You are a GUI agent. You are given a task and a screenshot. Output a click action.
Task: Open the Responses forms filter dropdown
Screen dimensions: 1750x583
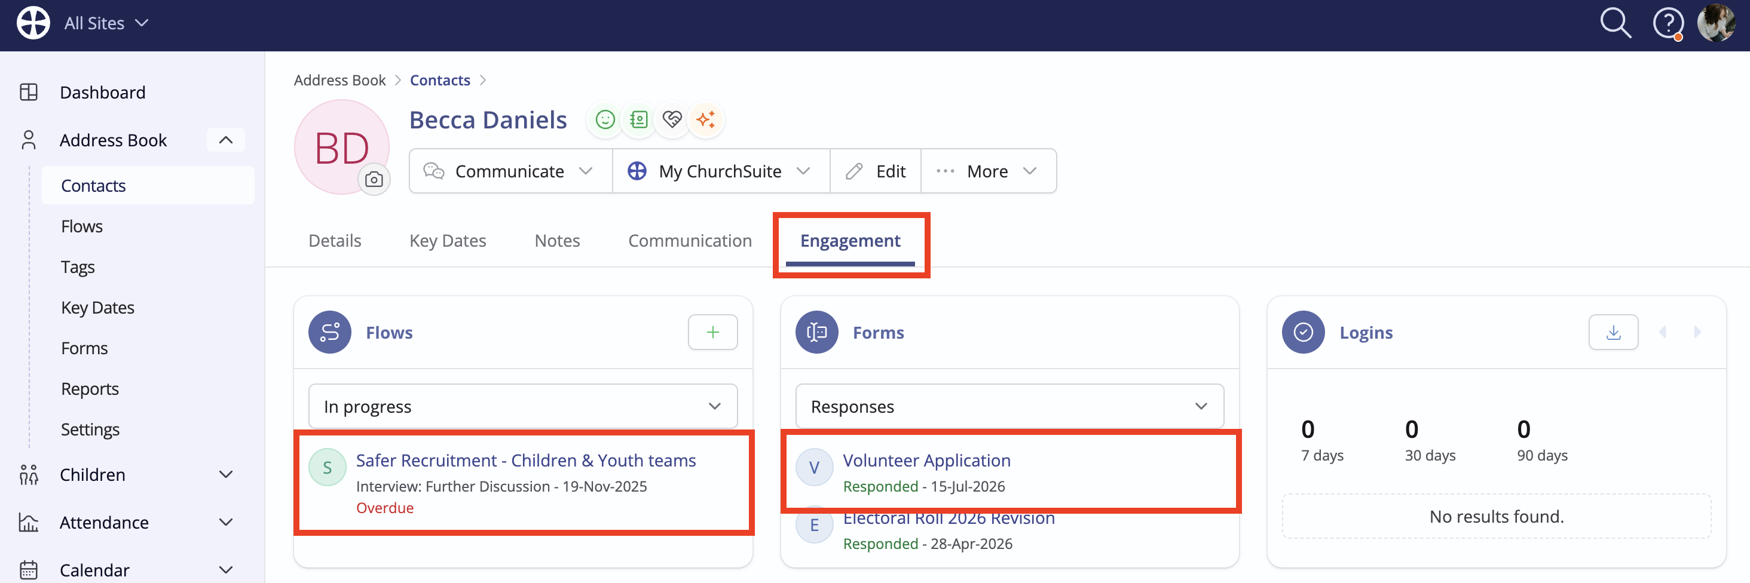coord(1009,406)
